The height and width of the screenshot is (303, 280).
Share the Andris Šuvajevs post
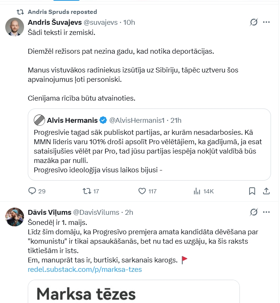point(266,191)
